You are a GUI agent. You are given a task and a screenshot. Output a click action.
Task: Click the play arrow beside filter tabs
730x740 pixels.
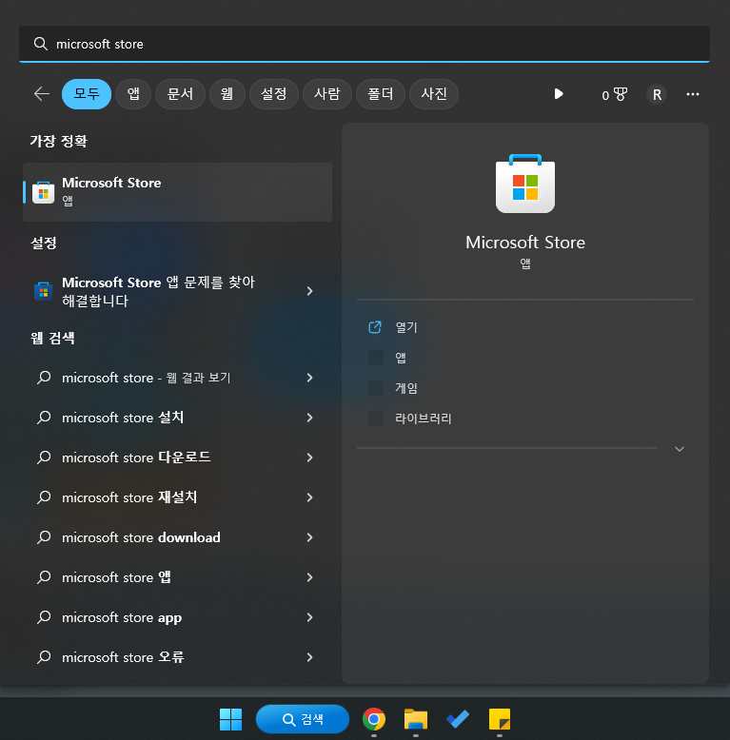point(558,94)
